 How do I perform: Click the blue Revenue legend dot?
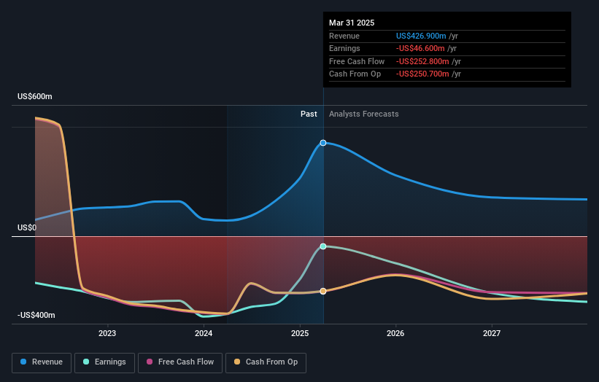click(23, 362)
